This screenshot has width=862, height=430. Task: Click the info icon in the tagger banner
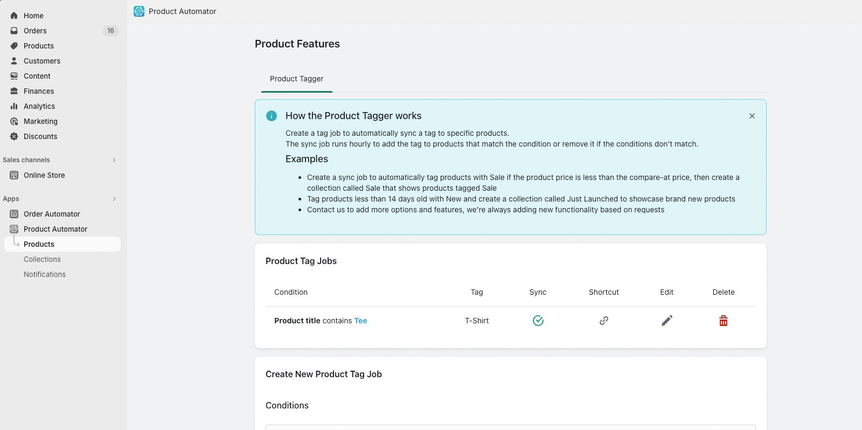(272, 116)
